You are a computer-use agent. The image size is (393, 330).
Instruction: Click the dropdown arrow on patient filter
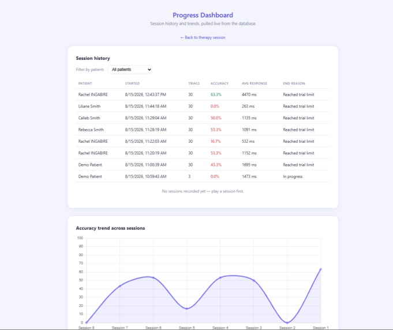tap(149, 70)
